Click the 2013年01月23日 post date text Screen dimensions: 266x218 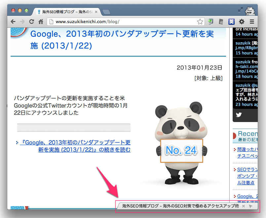[199, 68]
